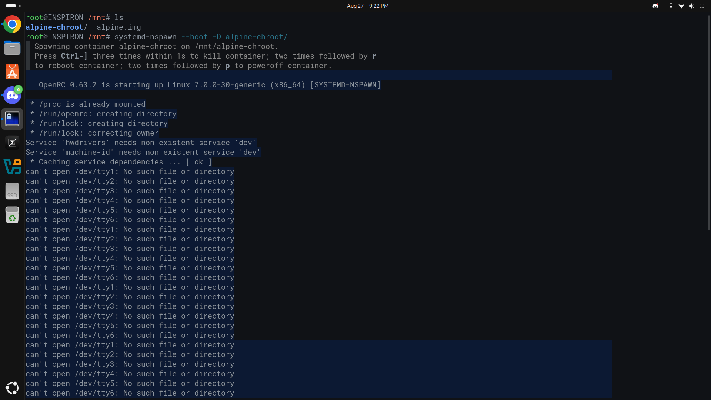Click 'Caching service dependencies ... [ ok ]' line

tap(121, 162)
